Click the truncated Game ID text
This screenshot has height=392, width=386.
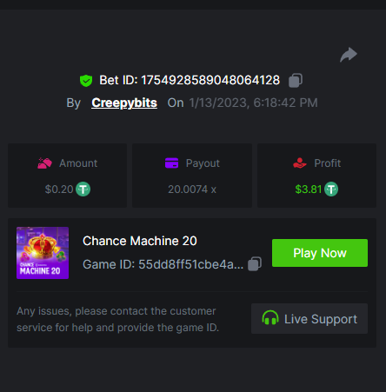pyautogui.click(x=163, y=264)
